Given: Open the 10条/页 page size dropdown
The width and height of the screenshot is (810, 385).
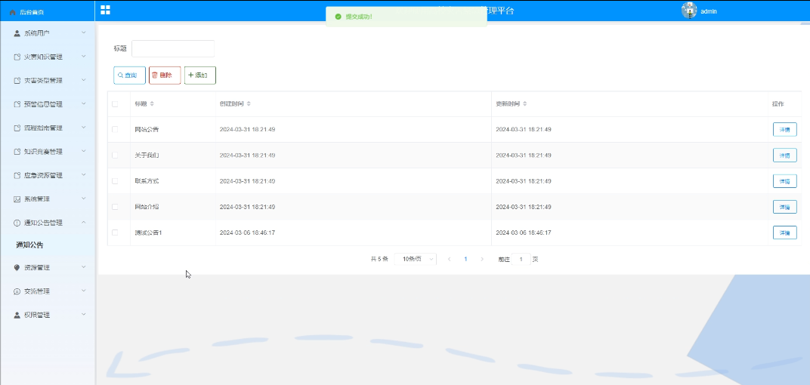Looking at the screenshot, I should (x=416, y=259).
